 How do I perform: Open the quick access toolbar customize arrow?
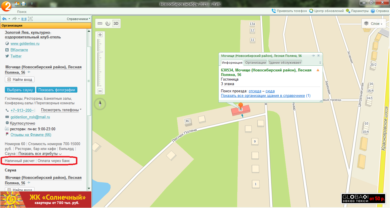click(31, 4)
